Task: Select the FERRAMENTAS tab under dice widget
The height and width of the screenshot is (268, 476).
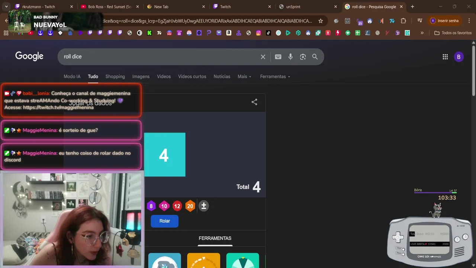Action: [x=215, y=238]
